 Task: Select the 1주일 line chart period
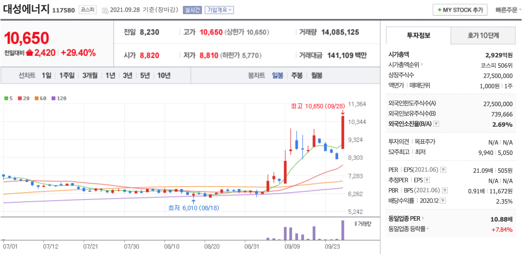coord(67,75)
